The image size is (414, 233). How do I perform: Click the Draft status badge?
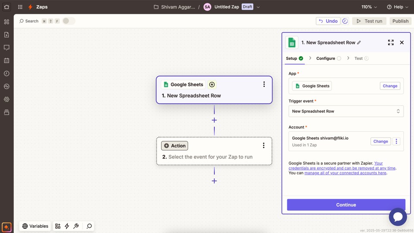(x=248, y=7)
